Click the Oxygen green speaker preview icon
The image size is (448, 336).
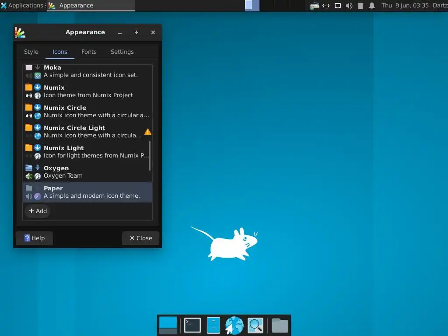(29, 176)
